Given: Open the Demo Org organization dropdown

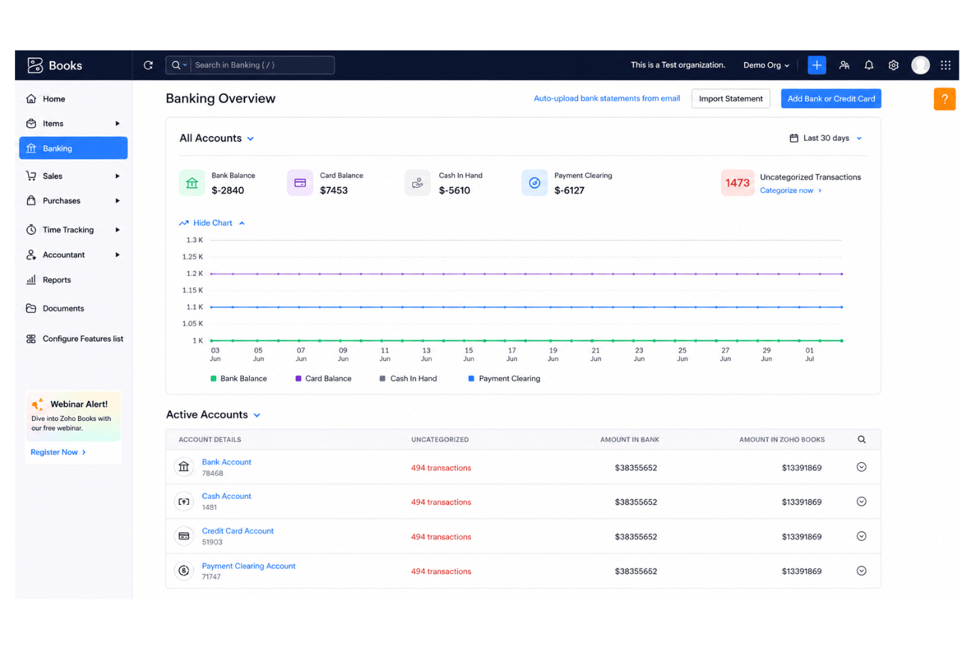Looking at the screenshot, I should [x=766, y=65].
